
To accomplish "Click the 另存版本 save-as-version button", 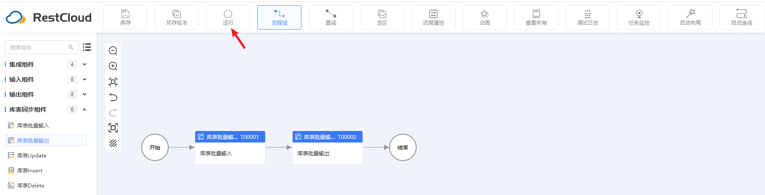I will click(177, 18).
